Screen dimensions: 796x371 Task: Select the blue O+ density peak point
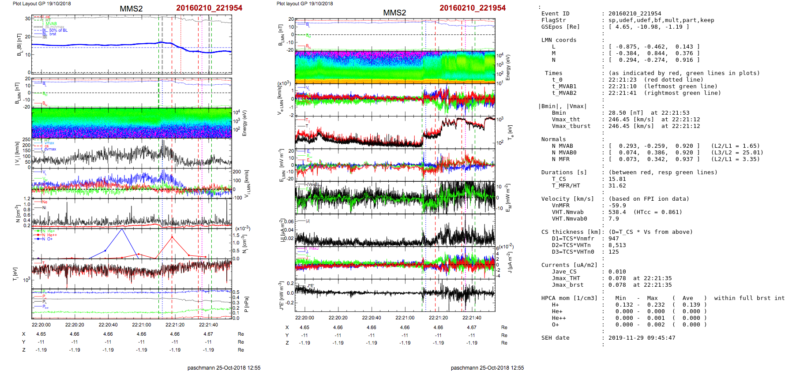pos(122,229)
